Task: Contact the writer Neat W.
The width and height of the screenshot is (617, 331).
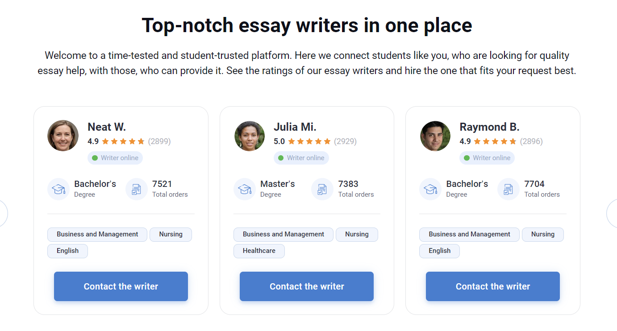Action: [121, 286]
